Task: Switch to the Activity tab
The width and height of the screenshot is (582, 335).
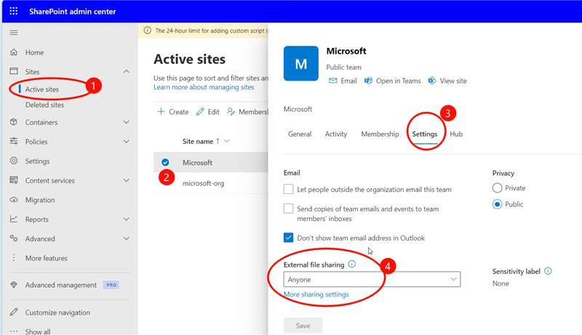Action: (x=336, y=134)
